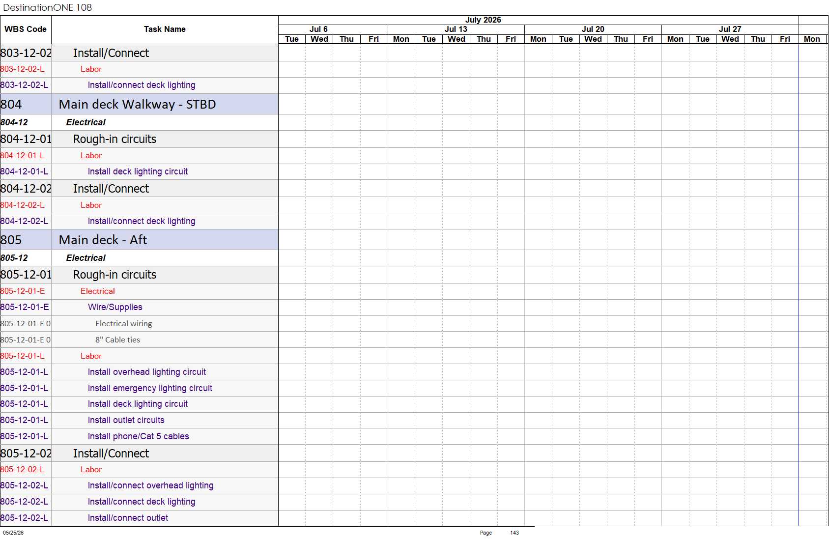Click Thu day header under Jul 20
The width and height of the screenshot is (829, 539).
(621, 39)
